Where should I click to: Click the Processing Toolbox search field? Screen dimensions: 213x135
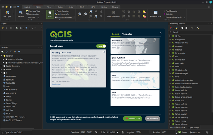click(x=191, y=33)
